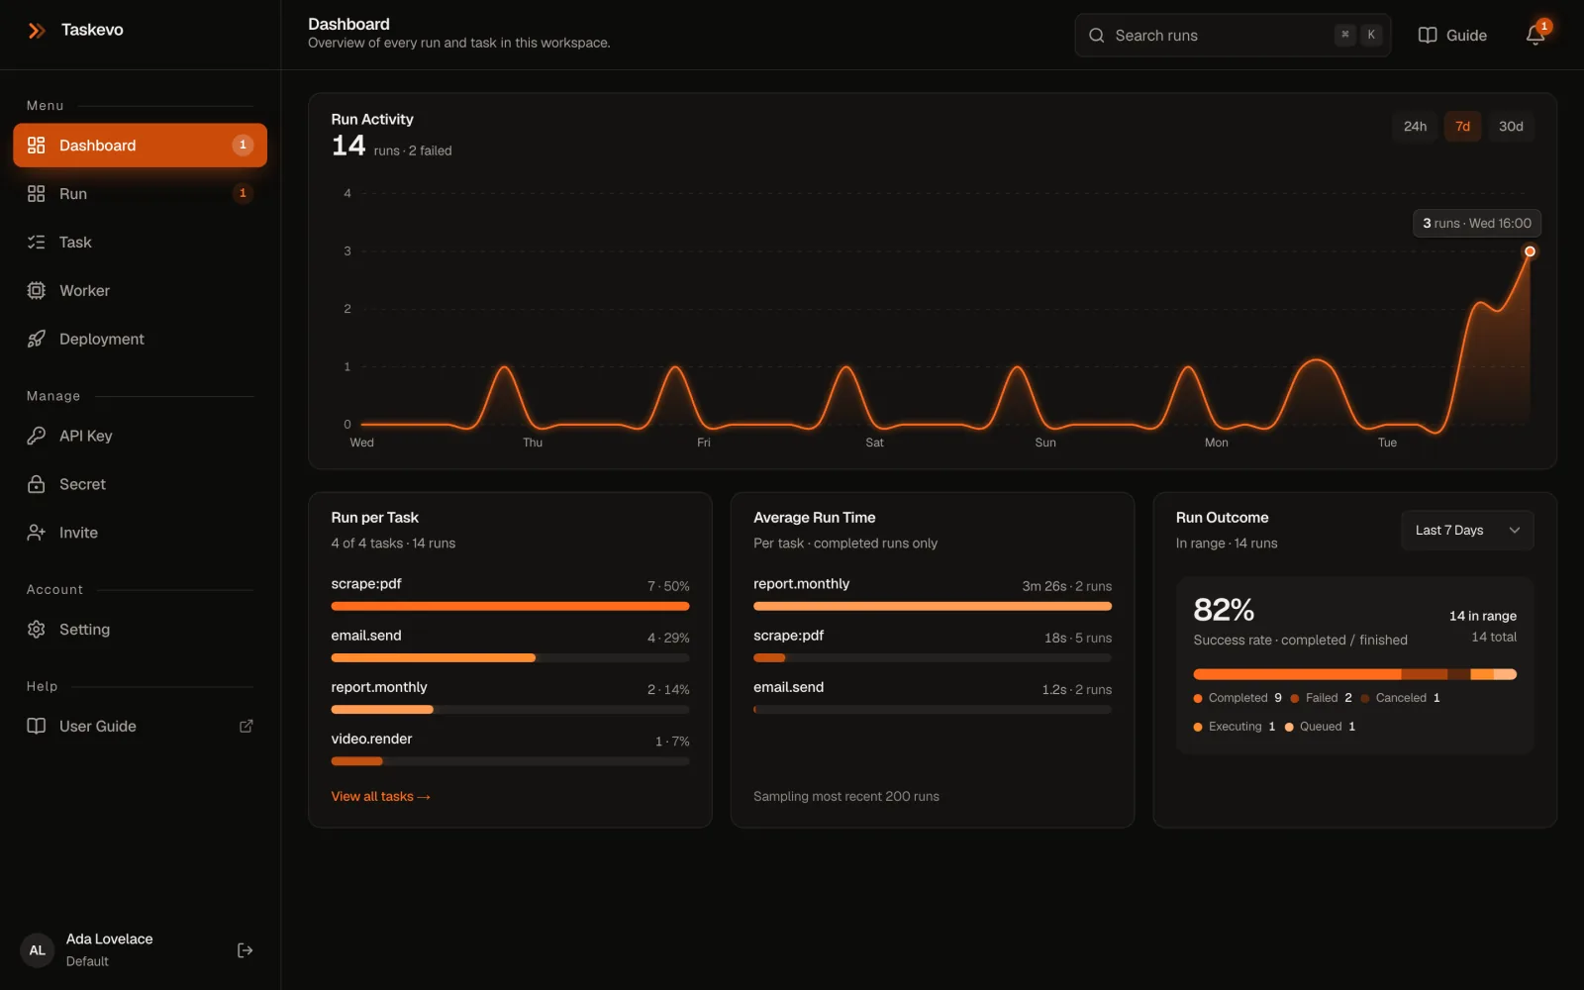Open the User Guide link
This screenshot has height=990, width=1584.
tap(140, 727)
